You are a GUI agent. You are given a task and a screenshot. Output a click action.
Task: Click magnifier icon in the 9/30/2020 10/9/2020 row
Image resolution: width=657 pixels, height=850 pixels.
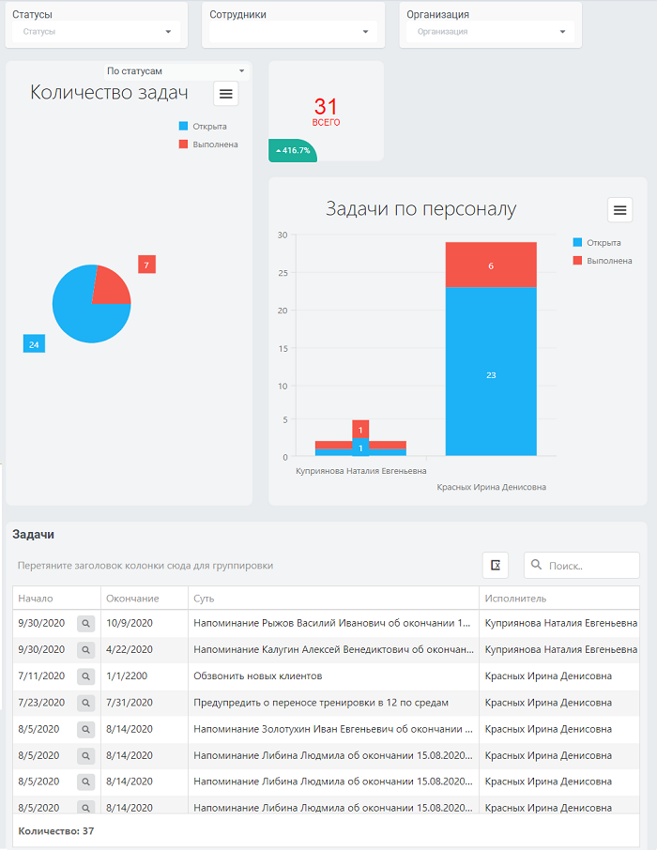pos(85,623)
